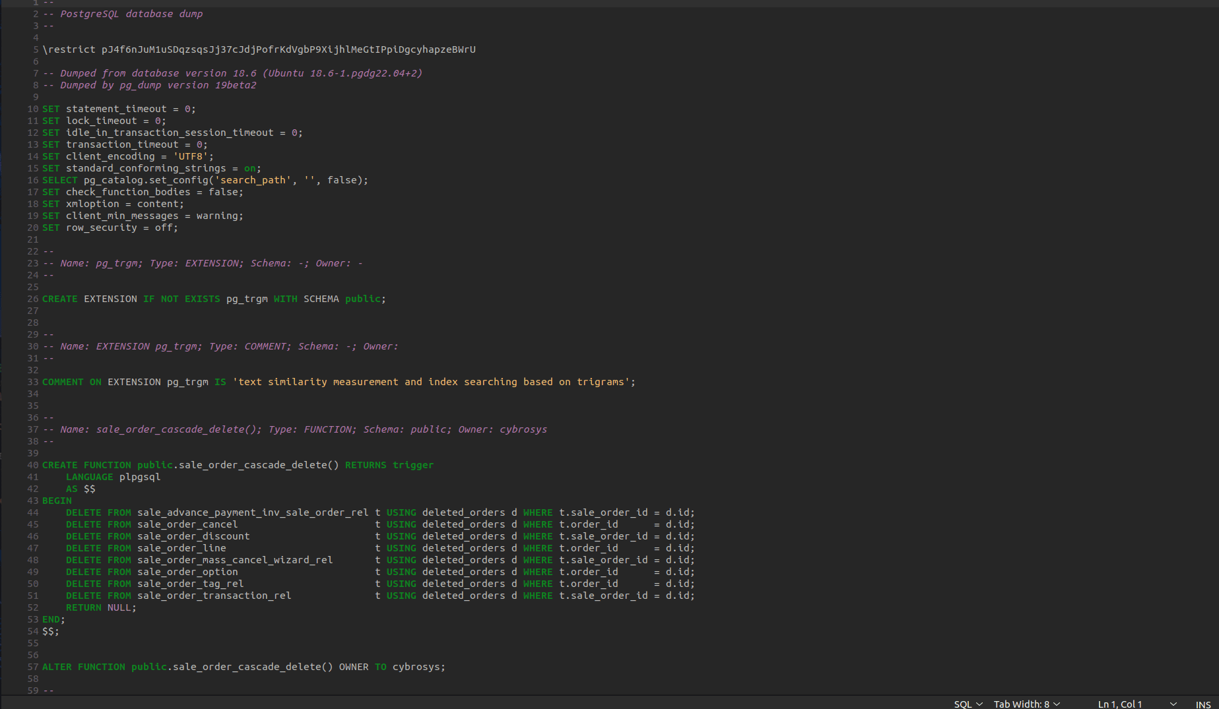The width and height of the screenshot is (1219, 709).
Task: Open the SQL language selector dropdown
Action: [968, 704]
